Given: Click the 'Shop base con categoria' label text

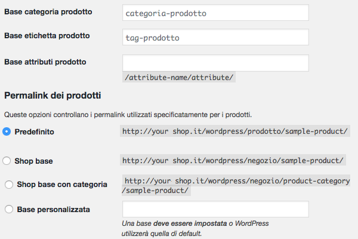Looking at the screenshot, I should (62, 185).
